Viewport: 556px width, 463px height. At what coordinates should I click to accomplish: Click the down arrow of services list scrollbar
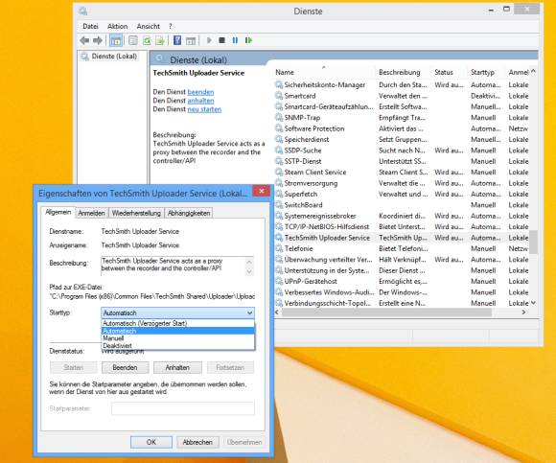[x=533, y=303]
